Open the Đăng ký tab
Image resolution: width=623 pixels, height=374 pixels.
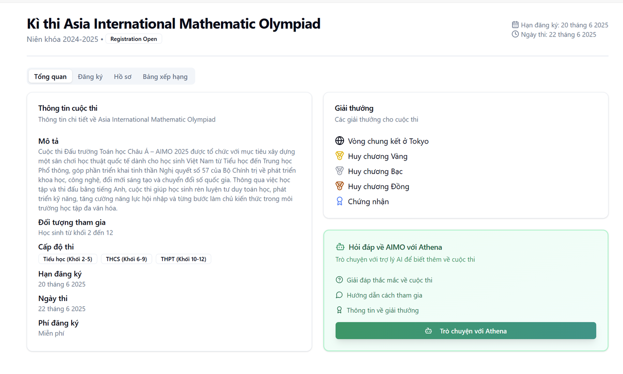[x=90, y=76]
